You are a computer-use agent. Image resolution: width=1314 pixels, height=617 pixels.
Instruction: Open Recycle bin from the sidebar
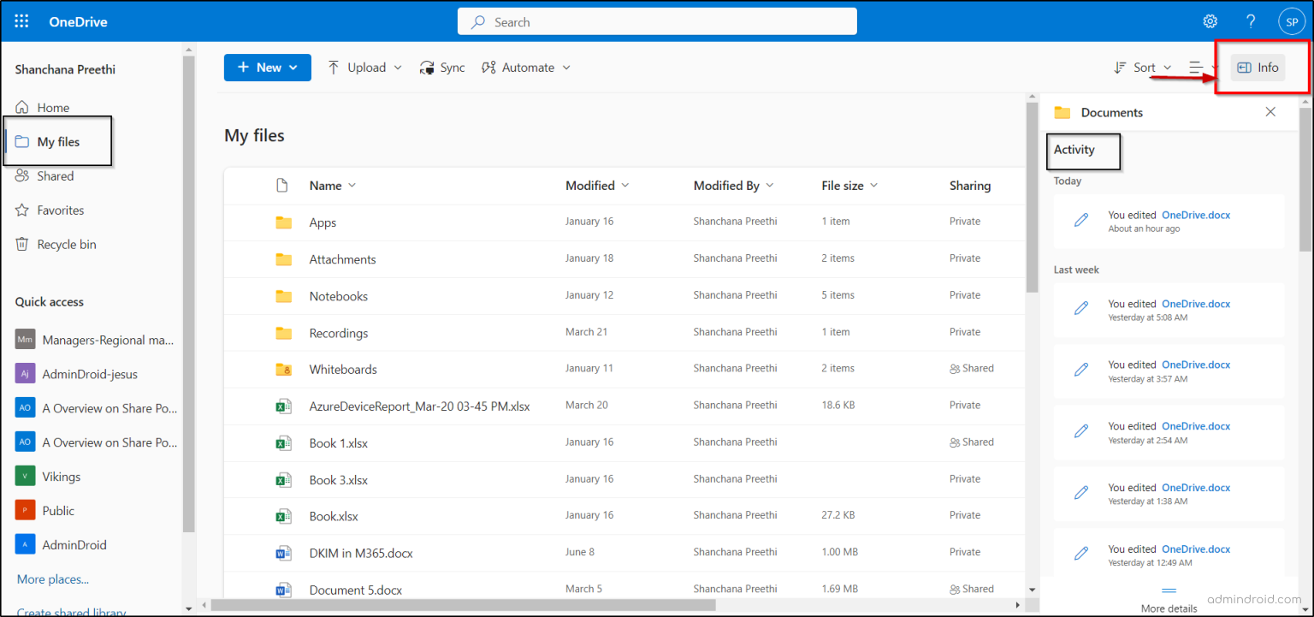(65, 244)
